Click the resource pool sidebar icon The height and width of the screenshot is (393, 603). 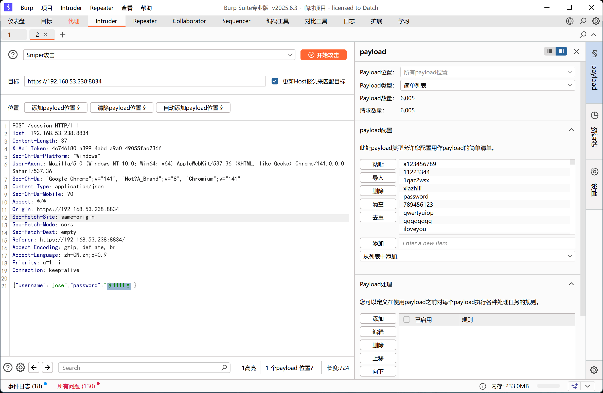(594, 116)
